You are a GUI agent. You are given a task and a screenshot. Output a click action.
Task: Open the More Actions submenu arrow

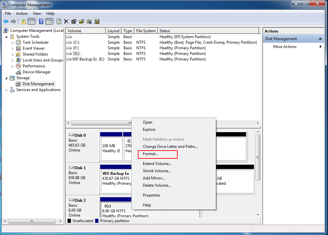click(320, 46)
